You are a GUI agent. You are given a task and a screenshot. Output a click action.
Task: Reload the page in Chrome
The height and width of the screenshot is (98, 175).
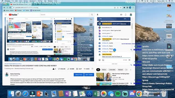point(10,8)
